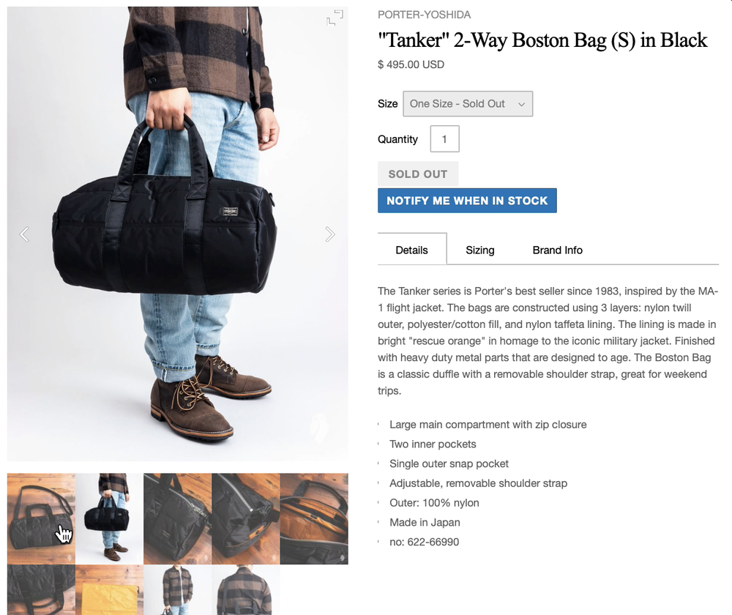Select thumbnail of model holding bag
This screenshot has height=615, width=732.
point(109,519)
